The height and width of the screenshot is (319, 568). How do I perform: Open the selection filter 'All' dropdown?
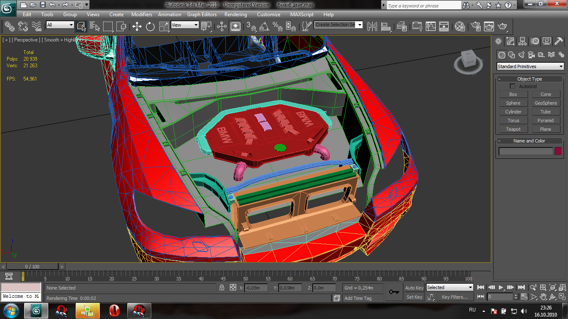pos(60,25)
